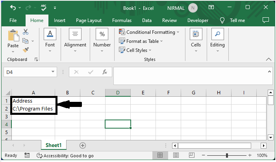
Task: Click the Cut scissors icon
Action: [x=26, y=32]
